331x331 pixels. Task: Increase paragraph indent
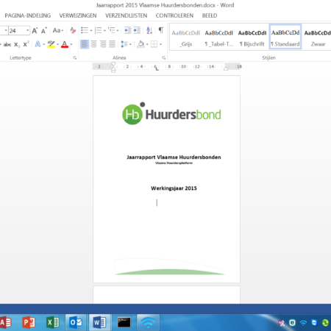(x=137, y=30)
